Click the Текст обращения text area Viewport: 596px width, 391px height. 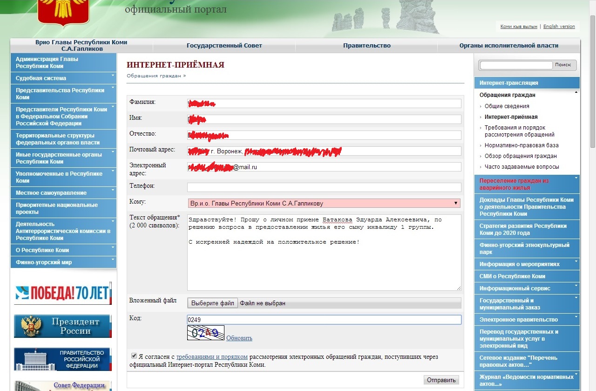(324, 253)
